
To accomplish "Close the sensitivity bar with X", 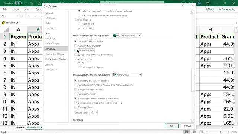I will [235, 23].
